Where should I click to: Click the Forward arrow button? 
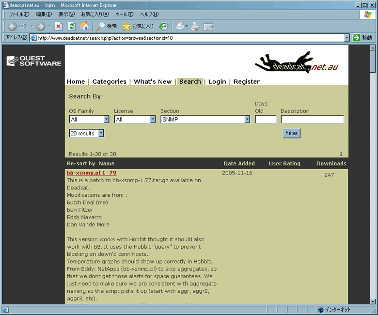pyautogui.click(x=41, y=26)
